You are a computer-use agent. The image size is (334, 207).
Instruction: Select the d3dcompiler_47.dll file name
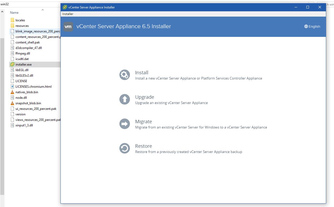coord(29,48)
